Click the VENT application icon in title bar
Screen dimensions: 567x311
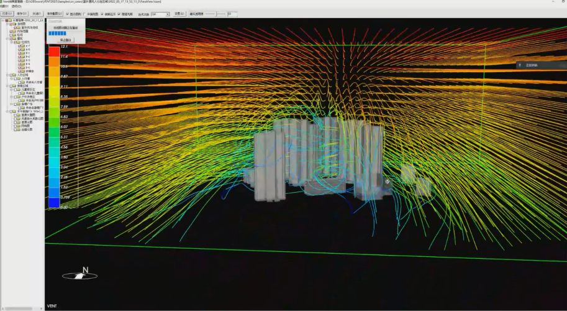2,2
